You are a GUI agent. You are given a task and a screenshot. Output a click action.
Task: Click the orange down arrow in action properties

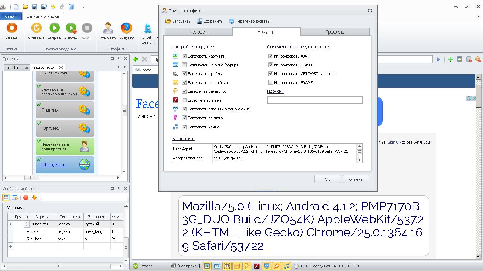coord(34,198)
